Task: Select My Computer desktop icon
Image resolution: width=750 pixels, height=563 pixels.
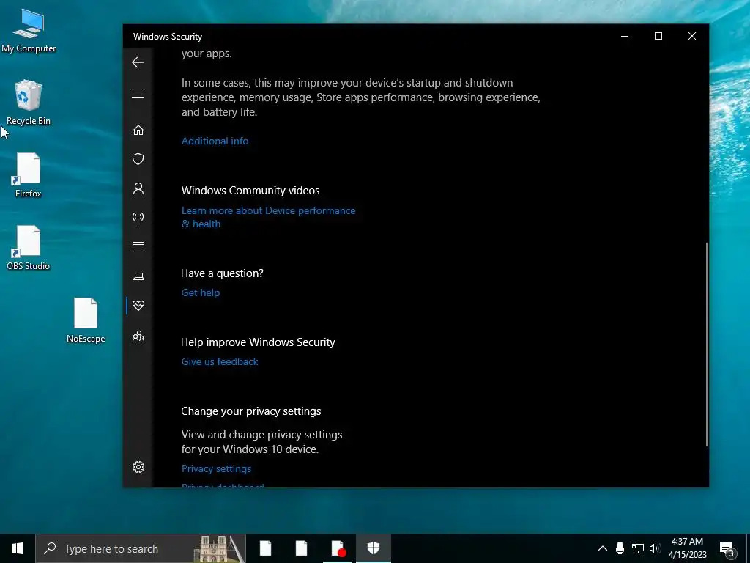Action: [29, 32]
